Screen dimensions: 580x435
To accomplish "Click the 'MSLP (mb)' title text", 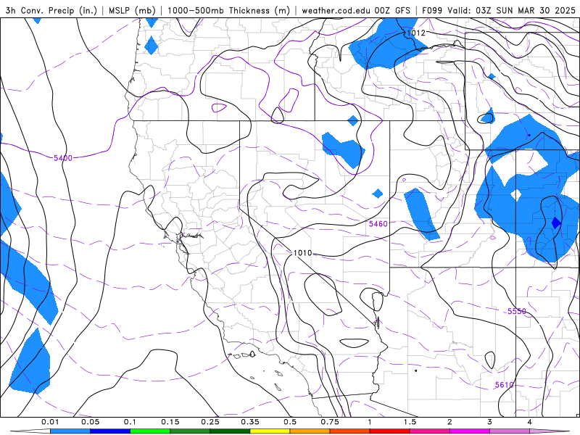I will [132, 10].
